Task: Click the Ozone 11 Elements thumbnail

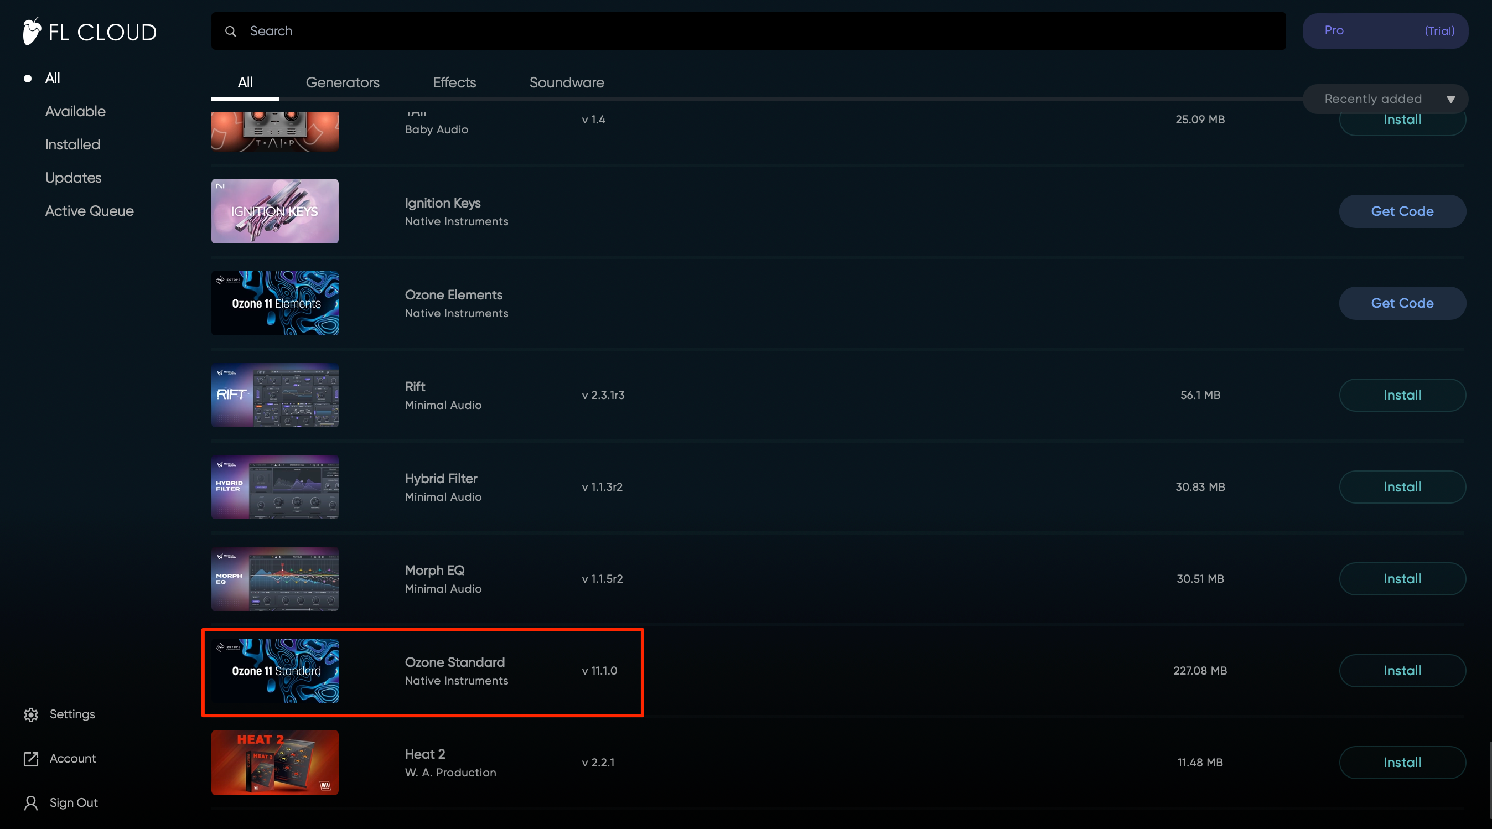Action: [275, 304]
